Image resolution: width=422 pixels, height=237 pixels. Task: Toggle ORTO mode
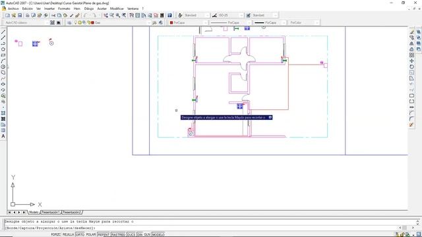point(80,234)
